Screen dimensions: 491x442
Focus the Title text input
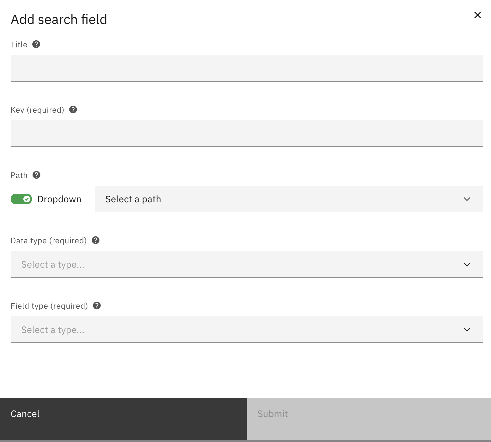[247, 68]
